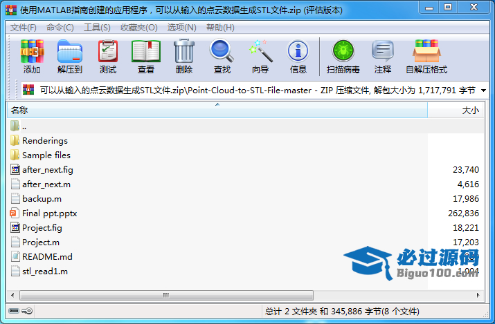Screen dimensions: 495x324
Task: Click the horizontal scrollbar left arrow
Action: [x=12, y=296]
